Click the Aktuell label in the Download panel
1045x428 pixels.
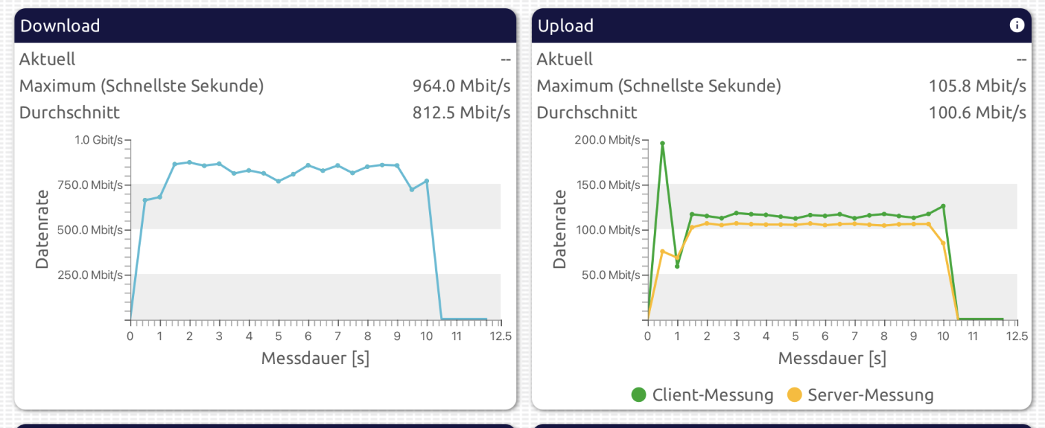point(47,59)
